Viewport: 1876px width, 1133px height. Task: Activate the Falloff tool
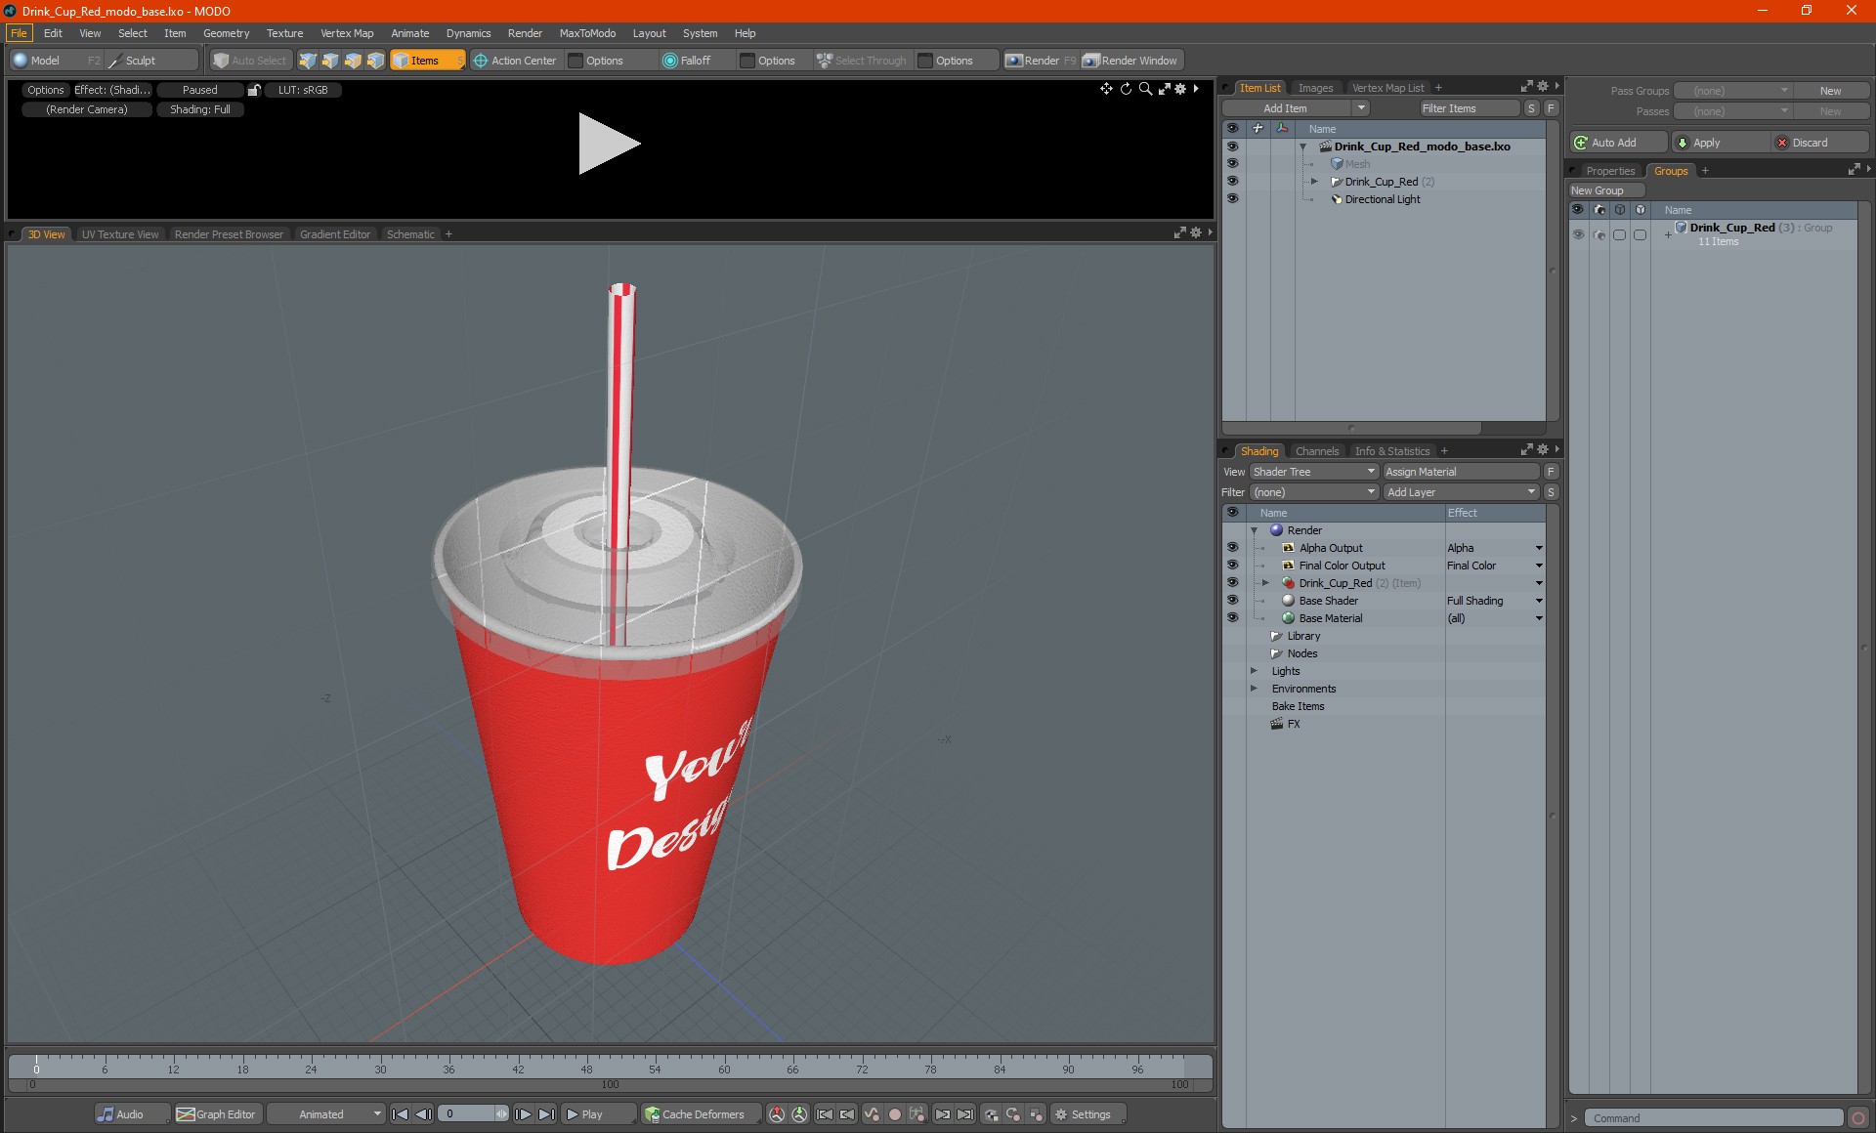[687, 61]
